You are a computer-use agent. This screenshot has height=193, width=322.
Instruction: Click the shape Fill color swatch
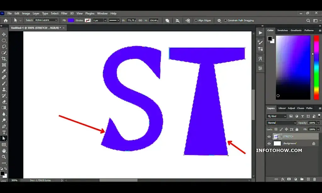click(71, 20)
